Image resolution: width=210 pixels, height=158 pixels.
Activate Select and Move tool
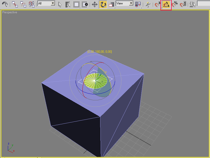click(94, 4)
